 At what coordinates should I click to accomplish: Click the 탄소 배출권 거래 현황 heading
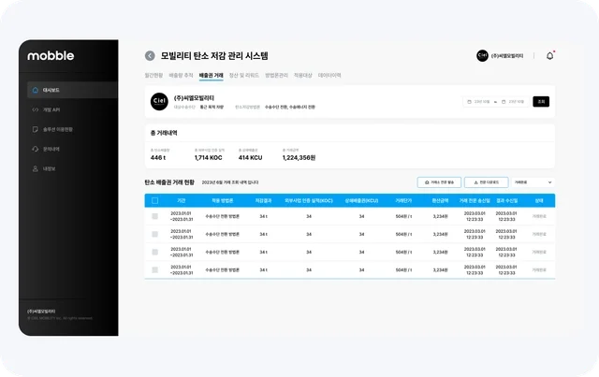coord(169,182)
